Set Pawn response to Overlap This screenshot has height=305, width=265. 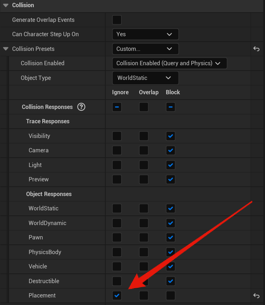144,237
